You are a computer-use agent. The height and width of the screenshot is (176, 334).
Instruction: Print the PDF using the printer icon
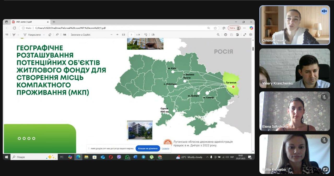pyautogui.click(x=225, y=35)
